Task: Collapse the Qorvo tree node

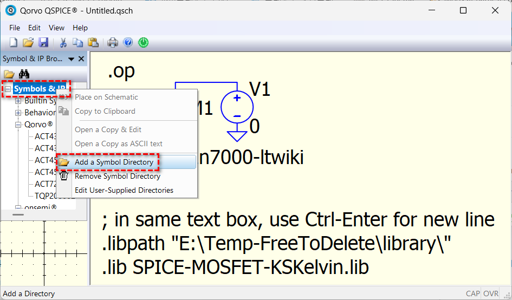Action: click(18, 125)
